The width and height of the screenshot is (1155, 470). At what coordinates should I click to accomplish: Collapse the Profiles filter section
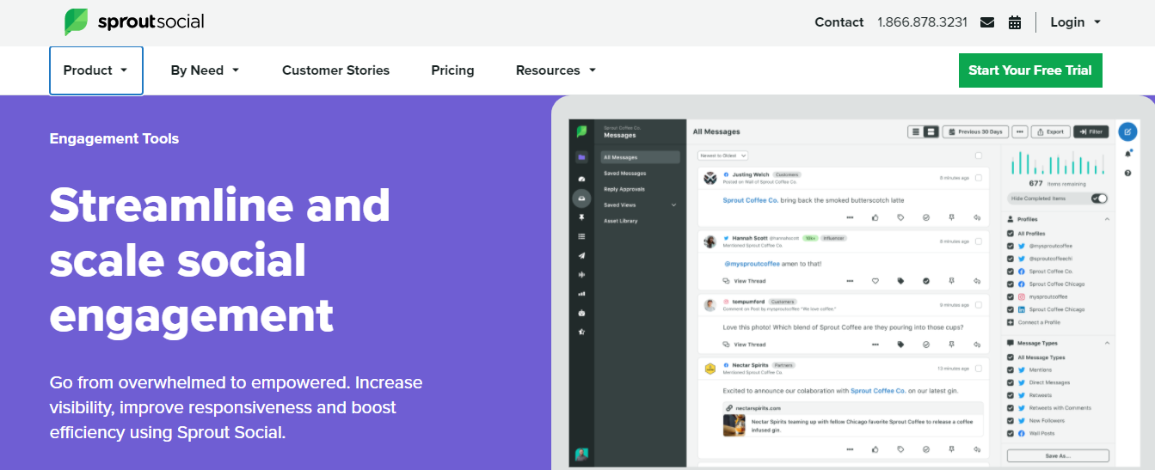pyautogui.click(x=1108, y=219)
